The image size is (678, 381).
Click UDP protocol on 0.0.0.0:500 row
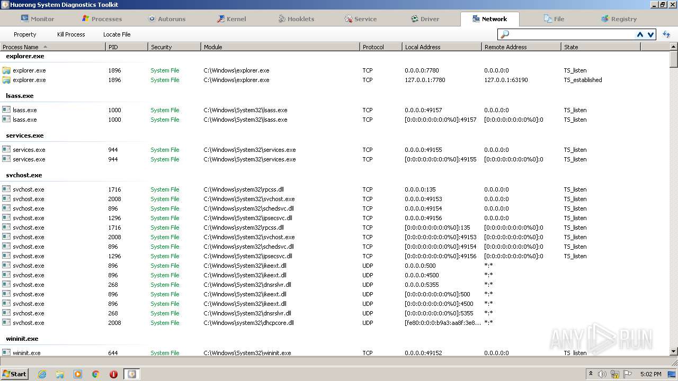(x=368, y=266)
